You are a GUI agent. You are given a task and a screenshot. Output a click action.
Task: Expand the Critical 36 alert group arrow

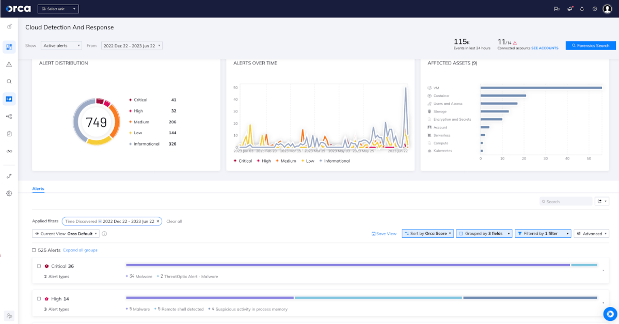[x=603, y=270]
